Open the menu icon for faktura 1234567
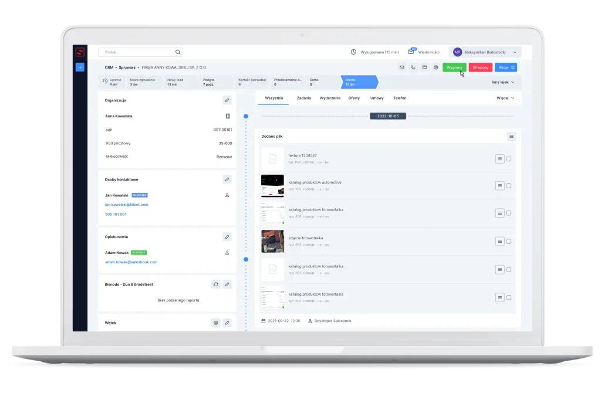601x400 pixels. pos(500,159)
